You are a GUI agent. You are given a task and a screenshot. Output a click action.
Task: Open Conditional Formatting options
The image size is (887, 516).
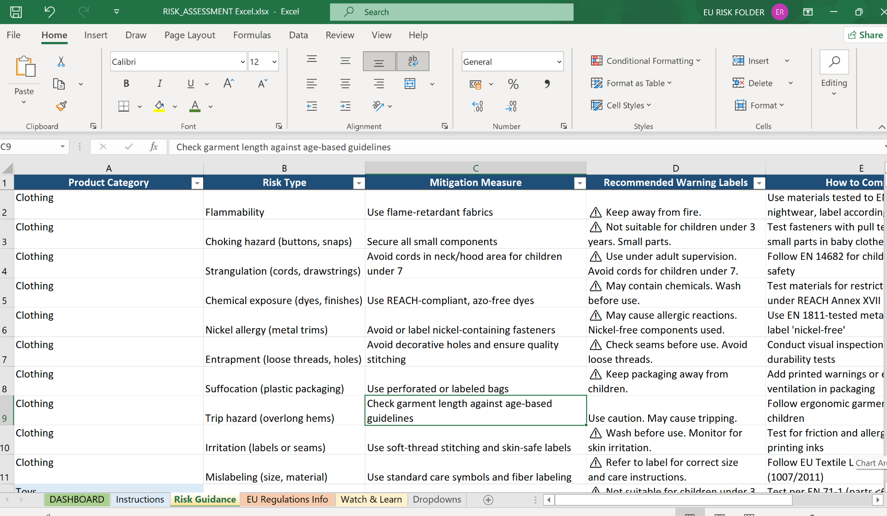[646, 60]
